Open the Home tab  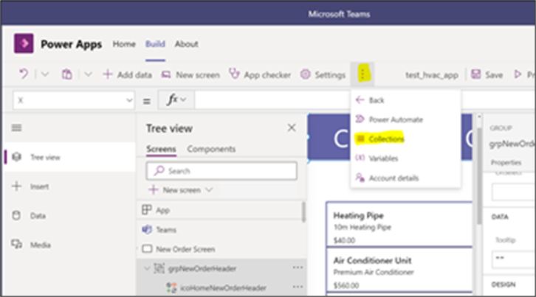(124, 44)
